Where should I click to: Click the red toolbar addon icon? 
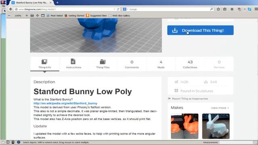(239, 9)
